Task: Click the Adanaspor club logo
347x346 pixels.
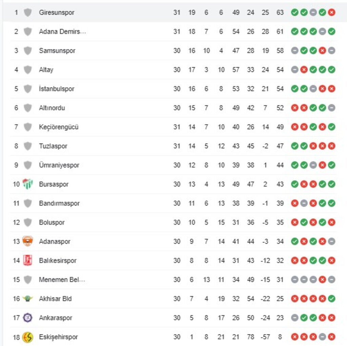Action: coord(27,241)
